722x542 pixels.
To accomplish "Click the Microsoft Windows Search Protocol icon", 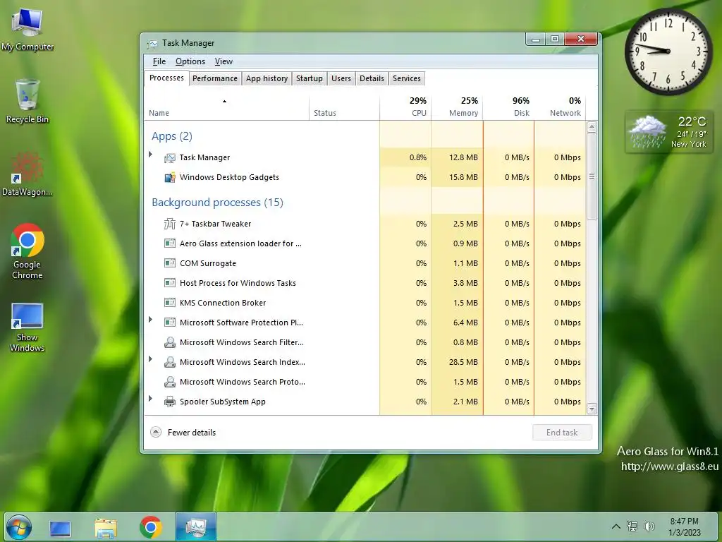I will [170, 382].
